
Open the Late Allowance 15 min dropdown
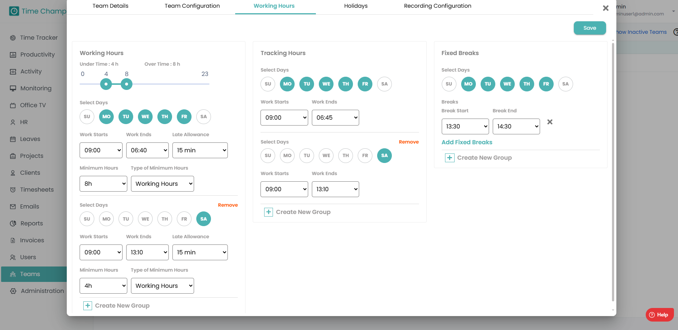coord(200,151)
